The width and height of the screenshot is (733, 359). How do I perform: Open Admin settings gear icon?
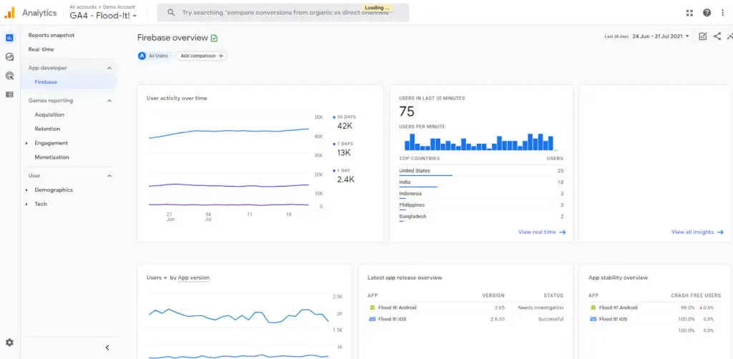(x=9, y=342)
